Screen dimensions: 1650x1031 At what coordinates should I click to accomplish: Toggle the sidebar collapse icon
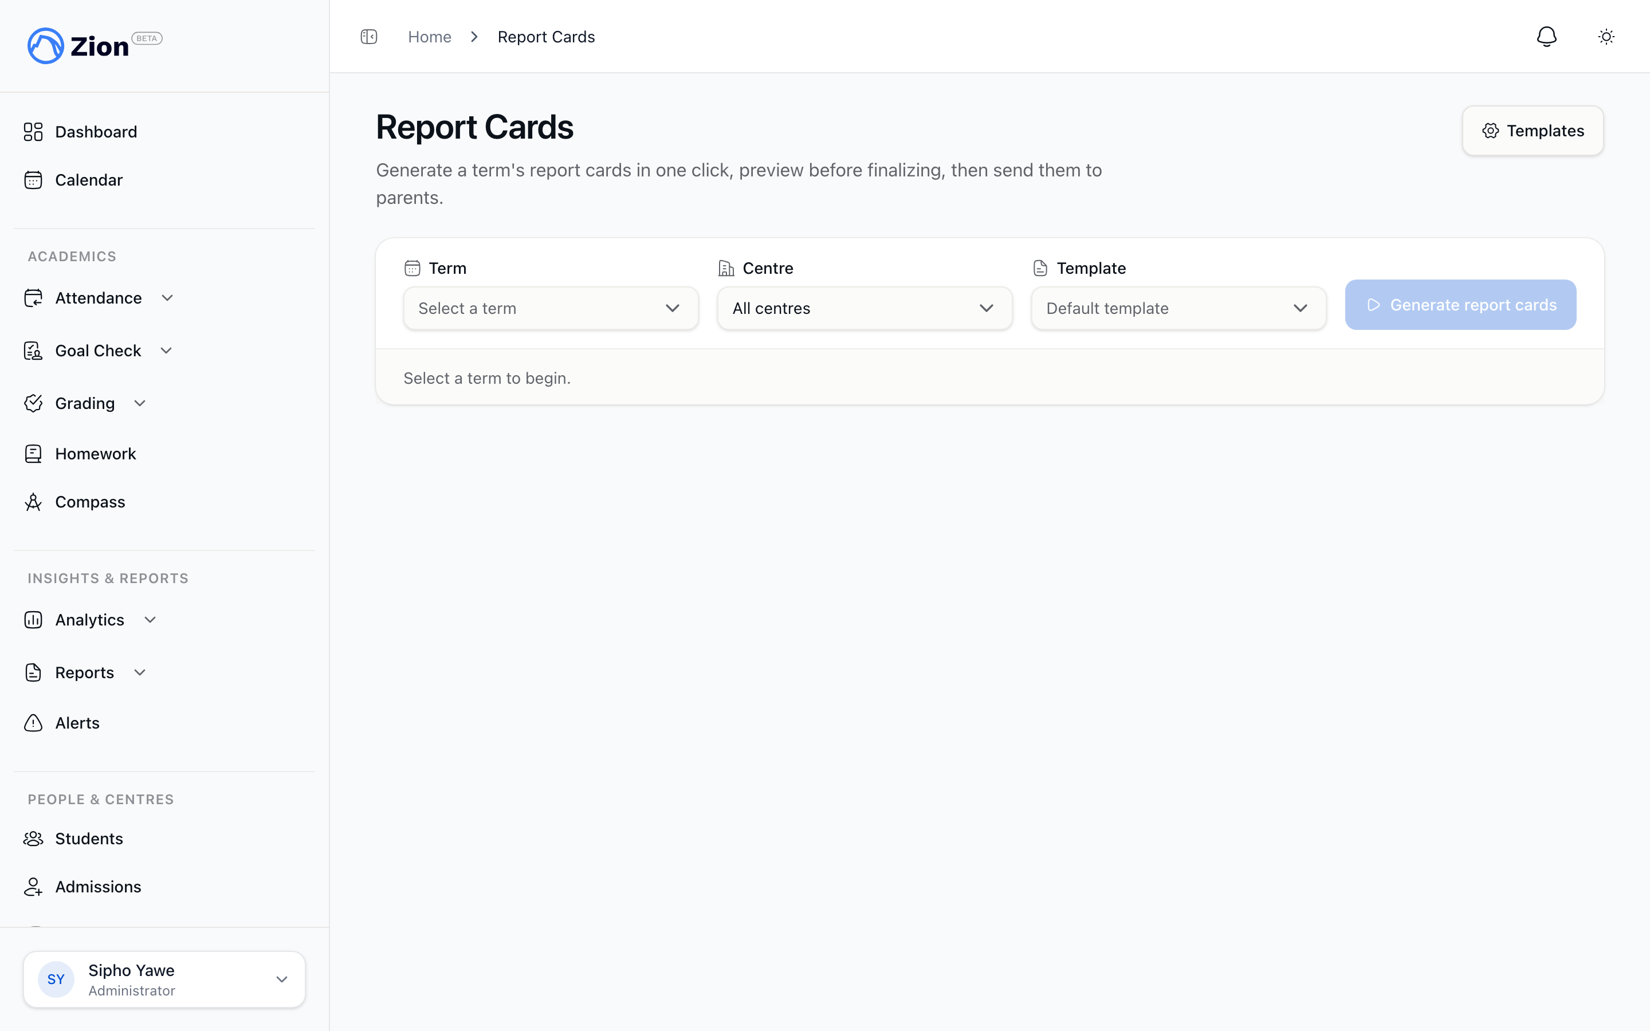click(369, 37)
